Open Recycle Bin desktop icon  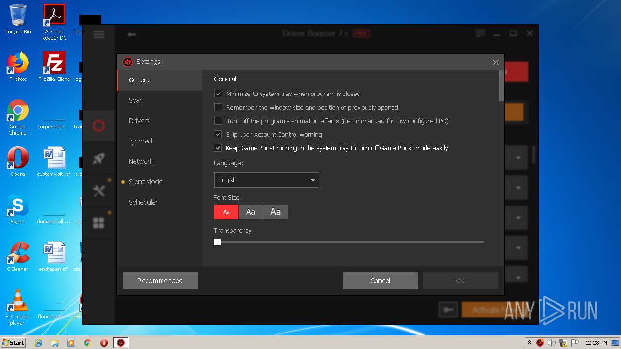click(17, 20)
